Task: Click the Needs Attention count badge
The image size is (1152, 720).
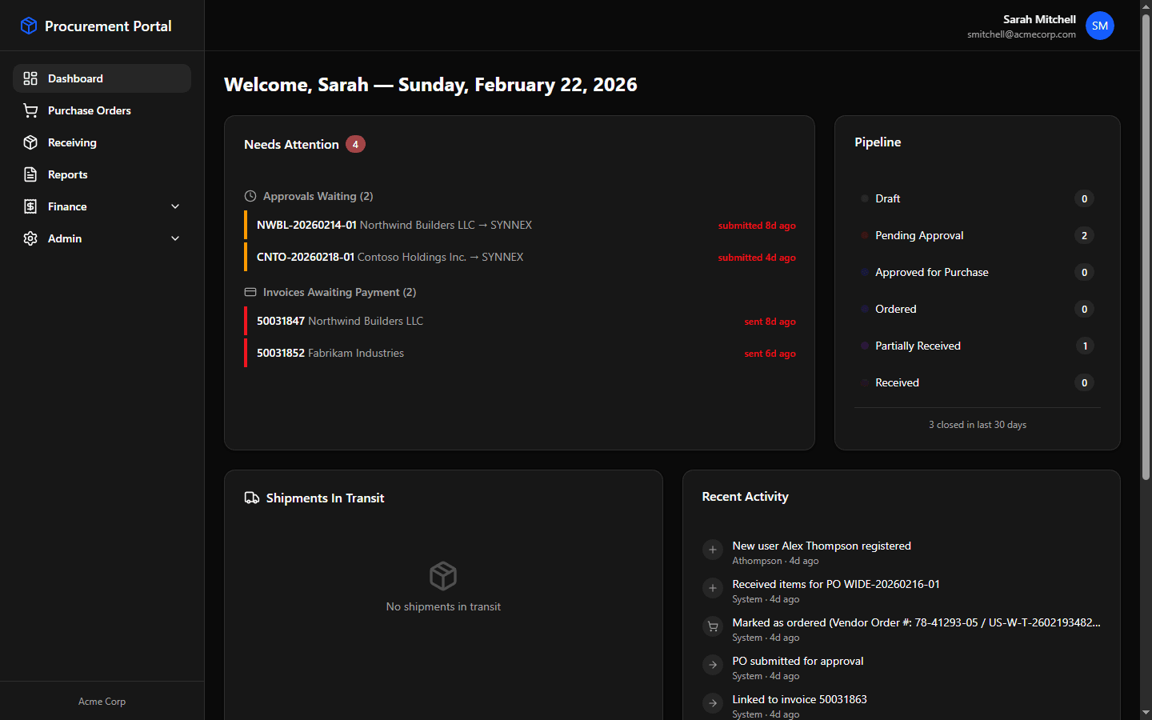Action: (355, 144)
